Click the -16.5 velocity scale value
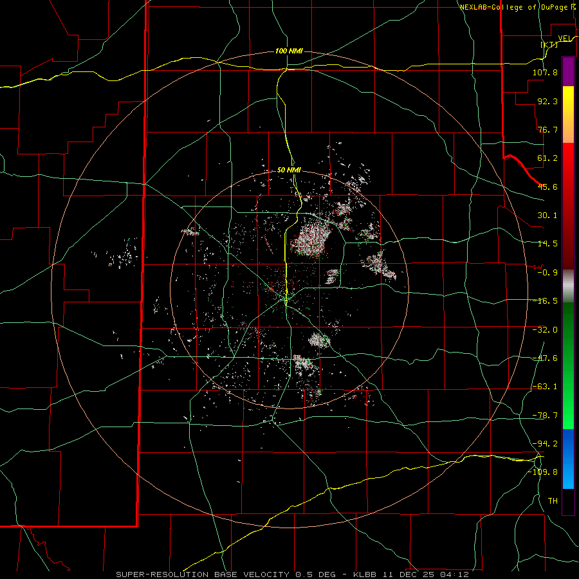The height and width of the screenshot is (579, 579). click(x=545, y=301)
